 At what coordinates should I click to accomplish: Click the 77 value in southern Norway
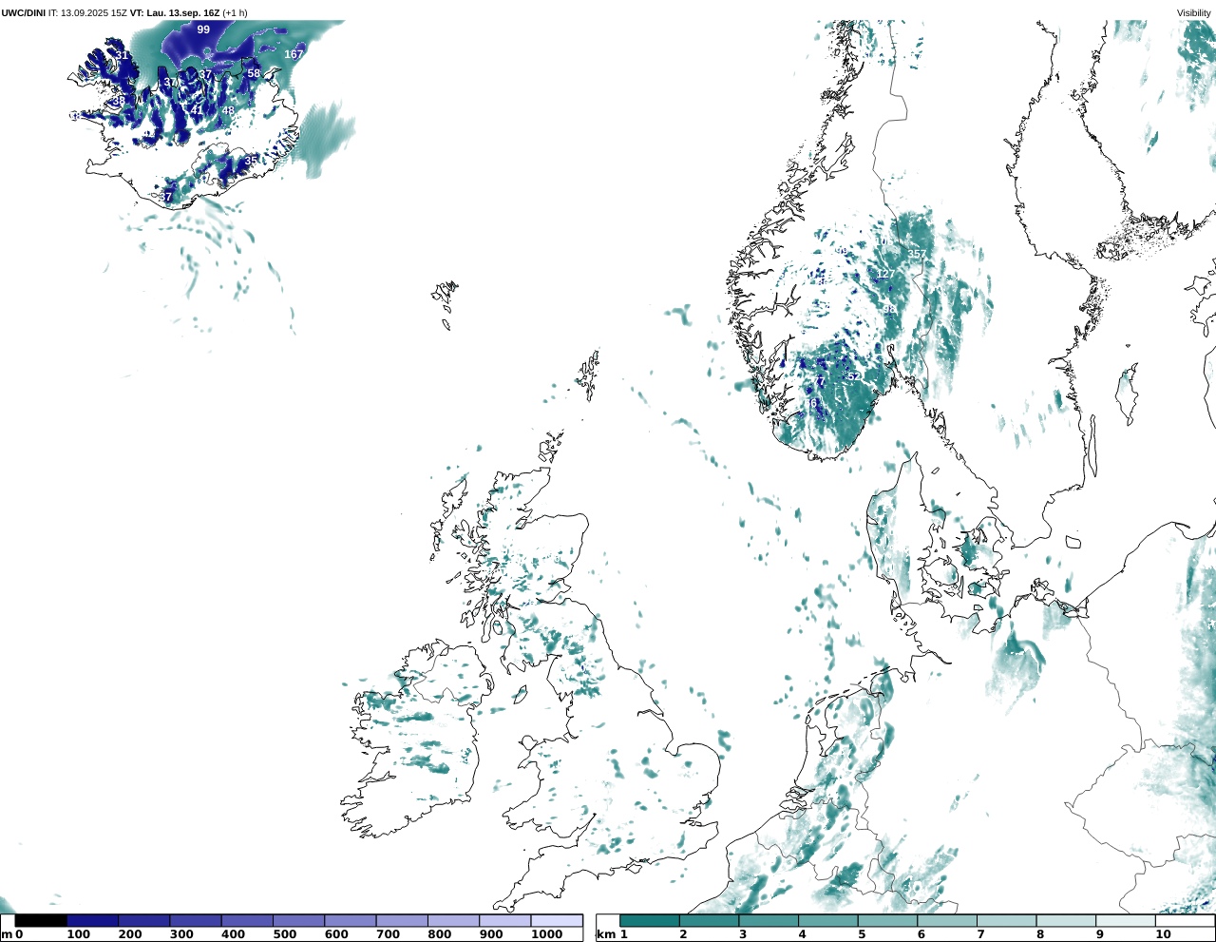pos(818,382)
